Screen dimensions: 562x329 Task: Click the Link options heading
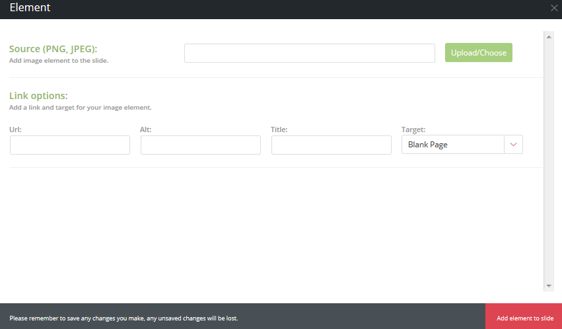tap(38, 96)
